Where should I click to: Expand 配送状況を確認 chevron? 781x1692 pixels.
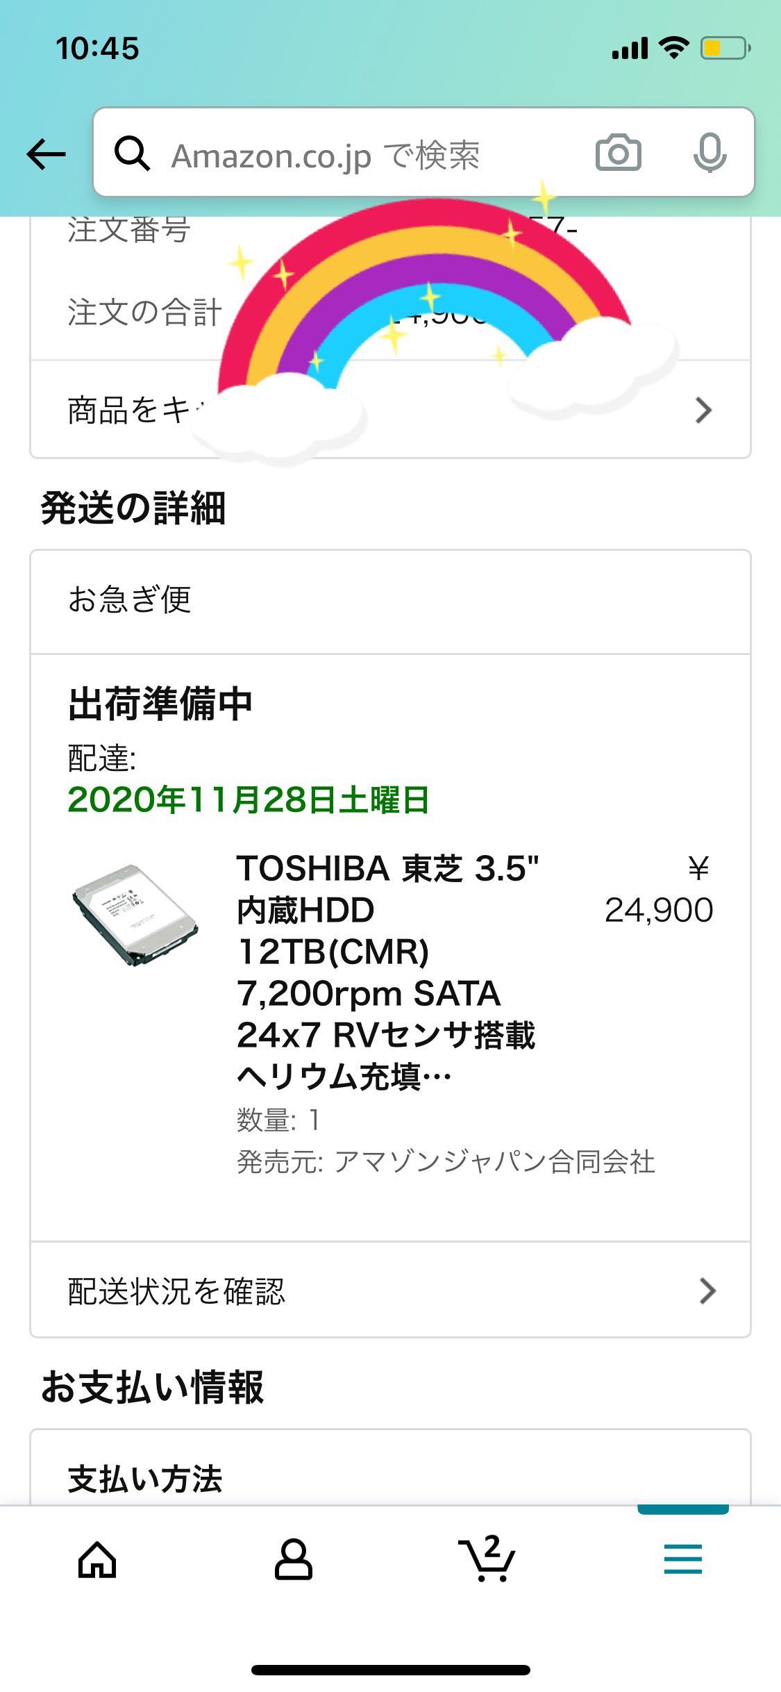707,1291
